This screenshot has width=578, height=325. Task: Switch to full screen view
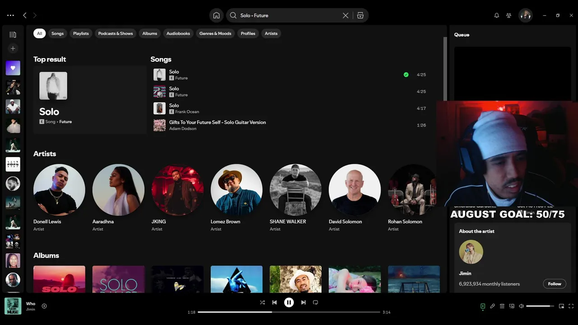coord(571,306)
